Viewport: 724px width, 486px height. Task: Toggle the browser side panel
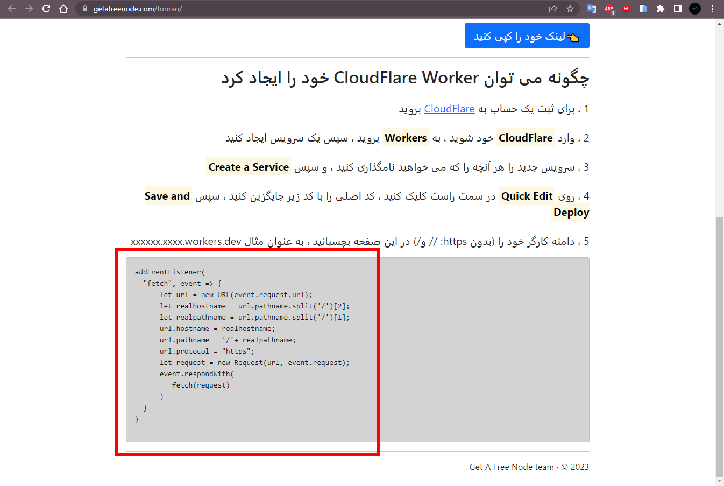pyautogui.click(x=678, y=9)
